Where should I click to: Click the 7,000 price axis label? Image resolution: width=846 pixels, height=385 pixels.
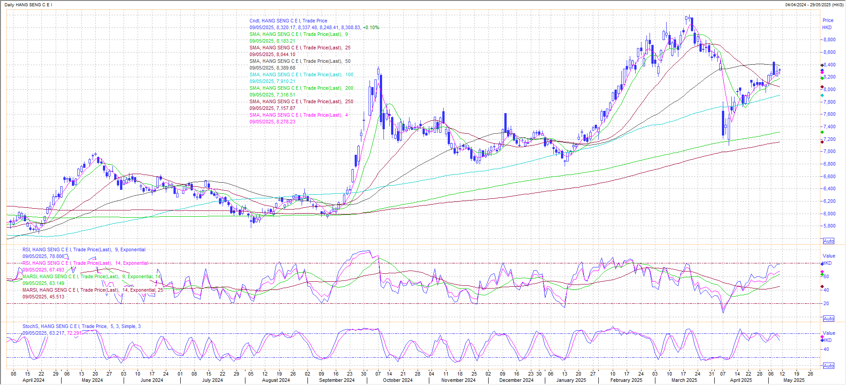coord(829,151)
